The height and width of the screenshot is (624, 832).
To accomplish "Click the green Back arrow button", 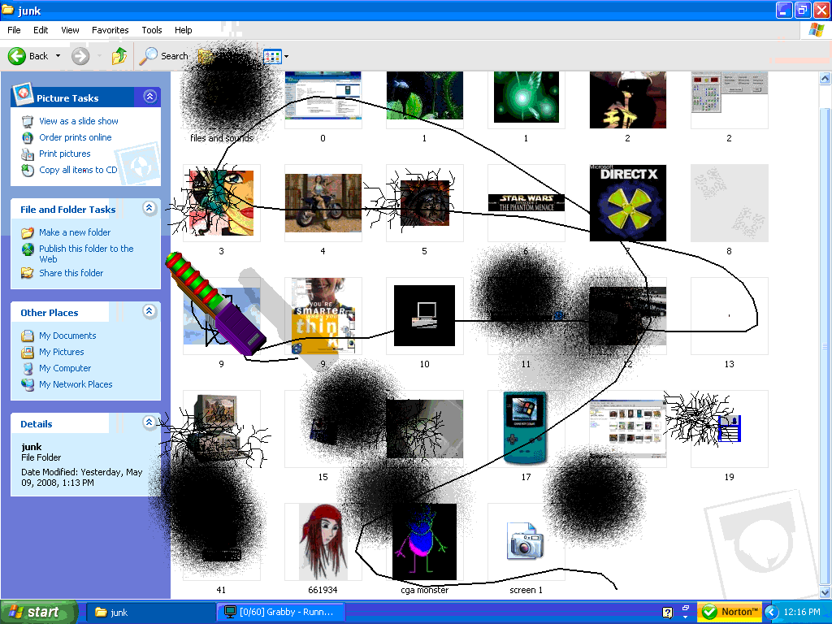I will click(x=18, y=56).
